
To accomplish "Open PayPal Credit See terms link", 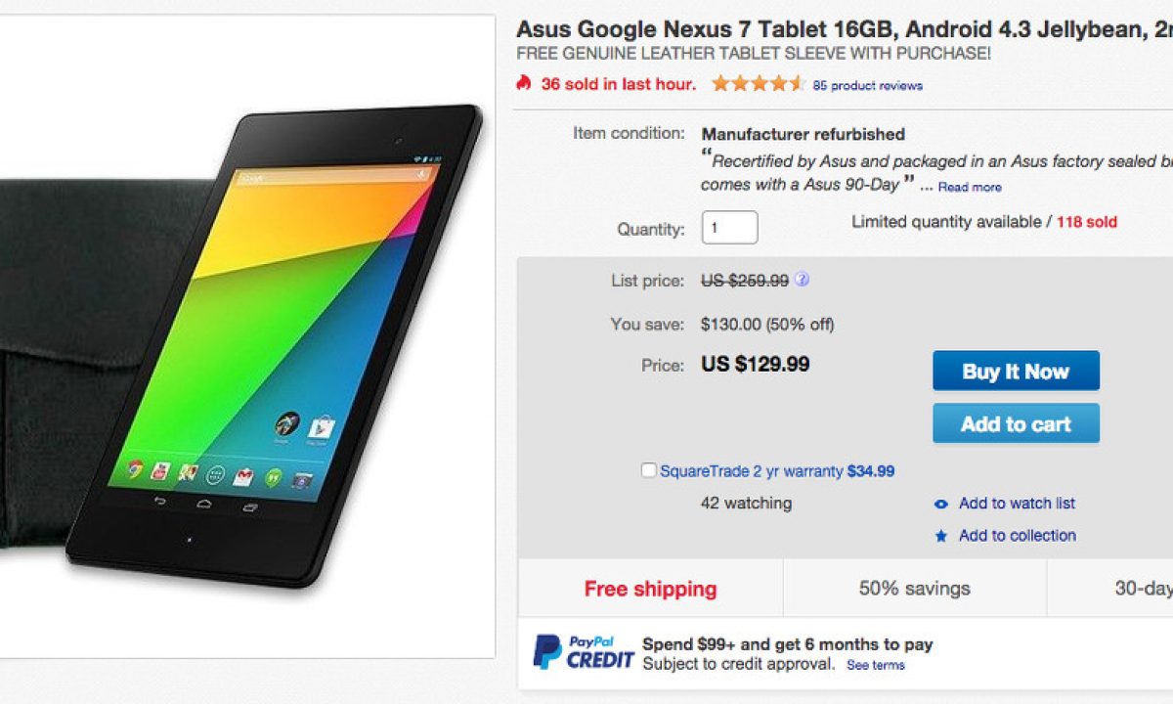I will coord(875,665).
